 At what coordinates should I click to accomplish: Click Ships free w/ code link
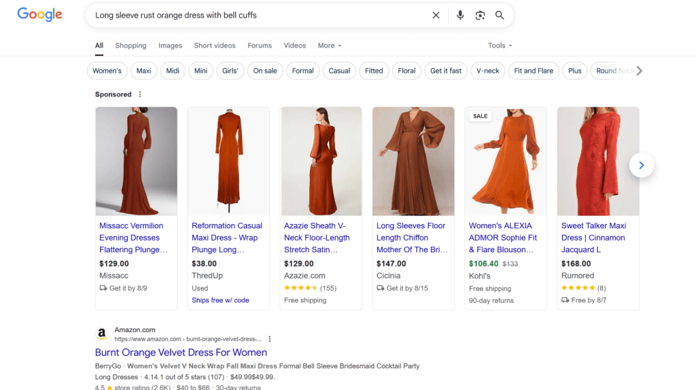coord(220,300)
